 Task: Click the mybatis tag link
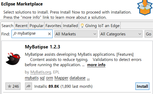click(32, 78)
